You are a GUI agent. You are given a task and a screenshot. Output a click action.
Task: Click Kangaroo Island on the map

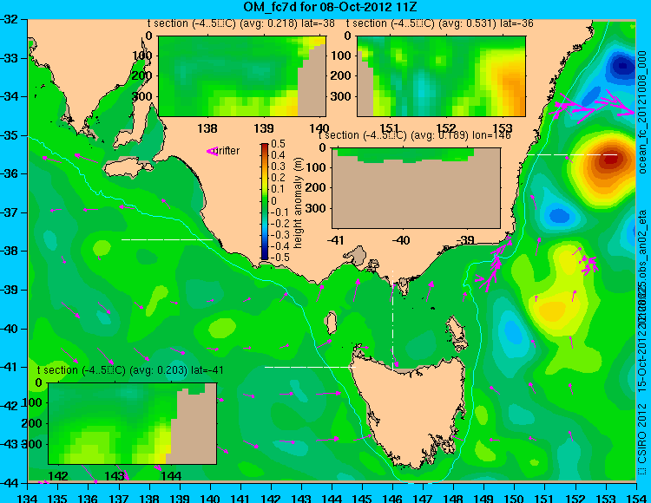[128, 168]
